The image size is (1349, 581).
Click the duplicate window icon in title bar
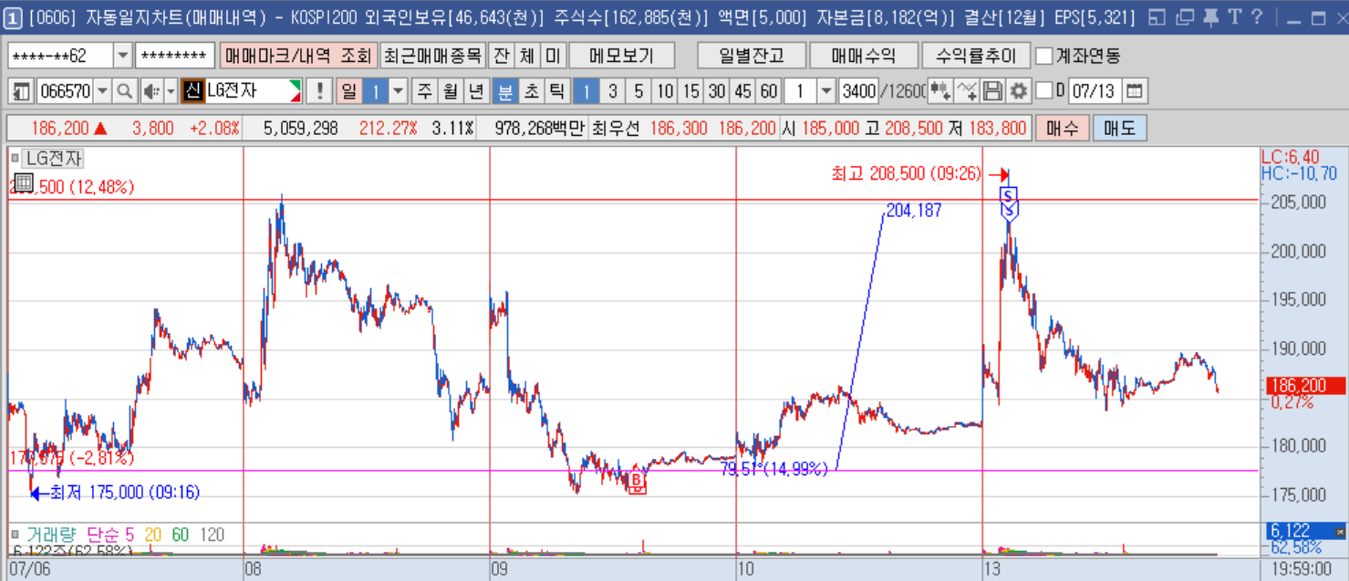point(1184,17)
